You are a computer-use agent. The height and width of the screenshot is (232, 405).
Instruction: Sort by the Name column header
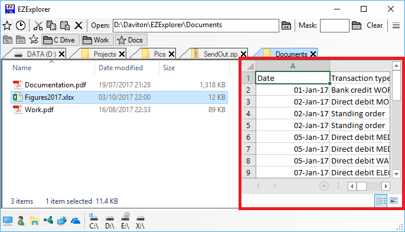22,68
